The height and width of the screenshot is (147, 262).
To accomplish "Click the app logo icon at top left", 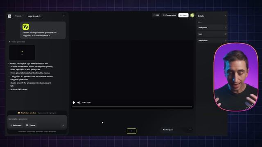I will pos(9,16).
